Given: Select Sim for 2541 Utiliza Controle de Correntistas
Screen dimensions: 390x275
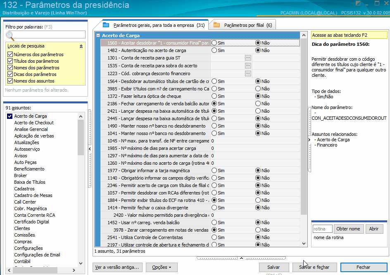Looking at the screenshot, I should [214, 237].
